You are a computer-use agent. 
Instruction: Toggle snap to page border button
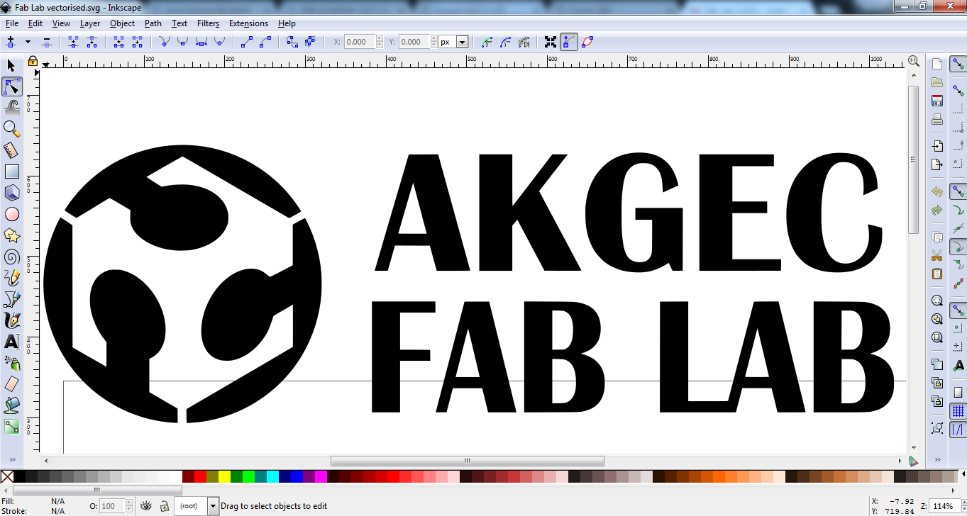click(958, 393)
